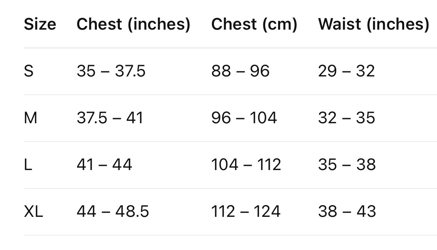Click the 35 – 37.5 chest inches cell
This screenshot has height=250, width=437.
111,71
